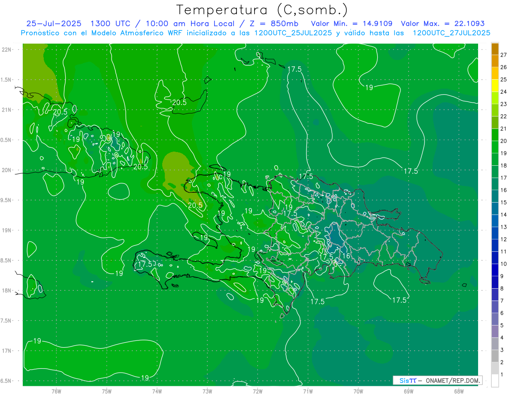This screenshot has width=515, height=397.
Task: Click the '71W' longitude axis label
Action: click(308, 391)
